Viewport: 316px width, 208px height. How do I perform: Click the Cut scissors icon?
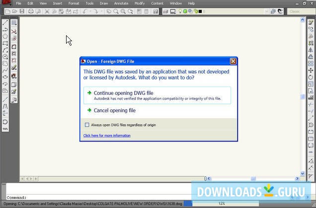(47, 11)
